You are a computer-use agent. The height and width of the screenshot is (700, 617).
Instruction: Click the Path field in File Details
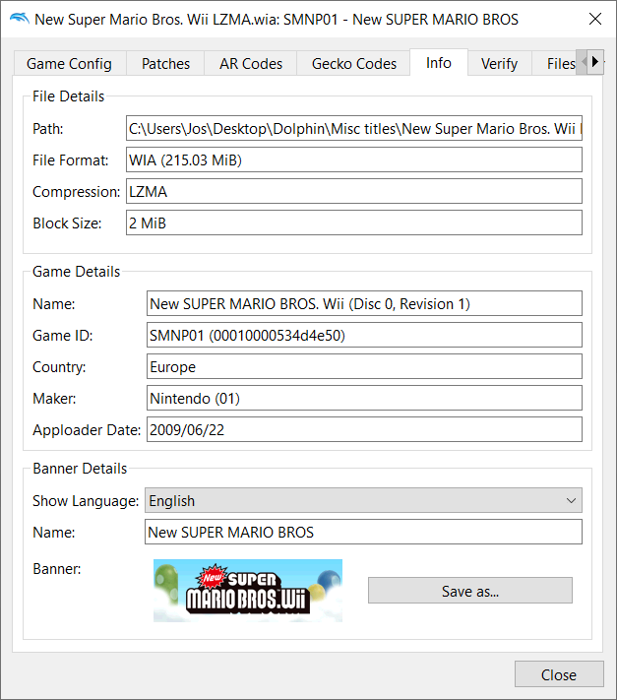pyautogui.click(x=354, y=128)
